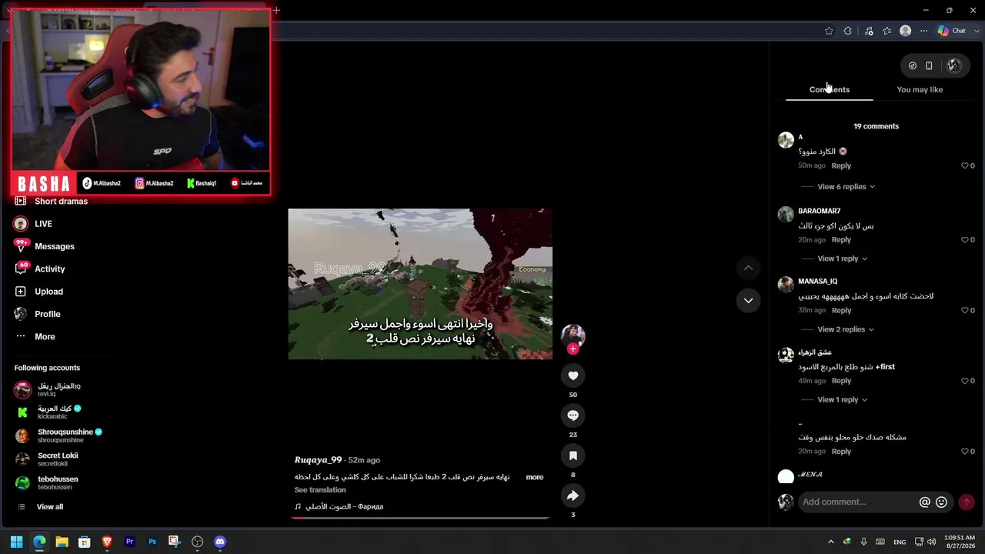Open OBS Studio from the taskbar
985x554 pixels.
tap(198, 542)
